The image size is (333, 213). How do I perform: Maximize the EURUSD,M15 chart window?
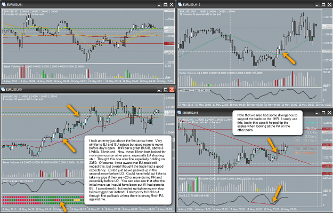click(x=323, y=4)
